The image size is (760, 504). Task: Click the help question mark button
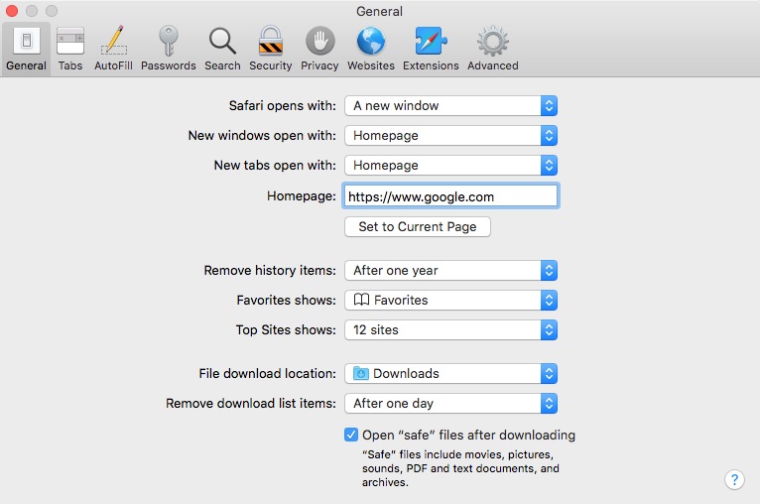[734, 480]
